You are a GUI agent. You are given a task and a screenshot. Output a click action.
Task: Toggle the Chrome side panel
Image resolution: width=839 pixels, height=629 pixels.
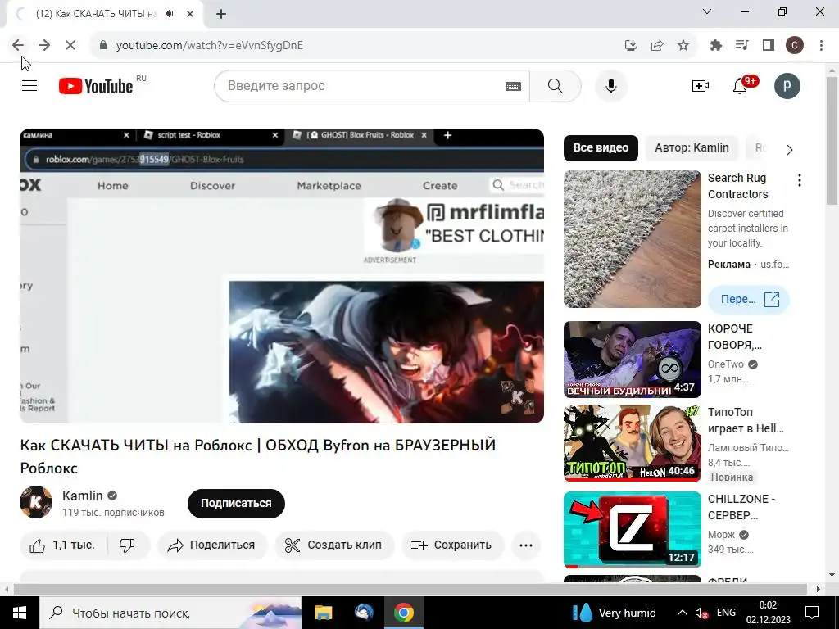[x=769, y=46]
